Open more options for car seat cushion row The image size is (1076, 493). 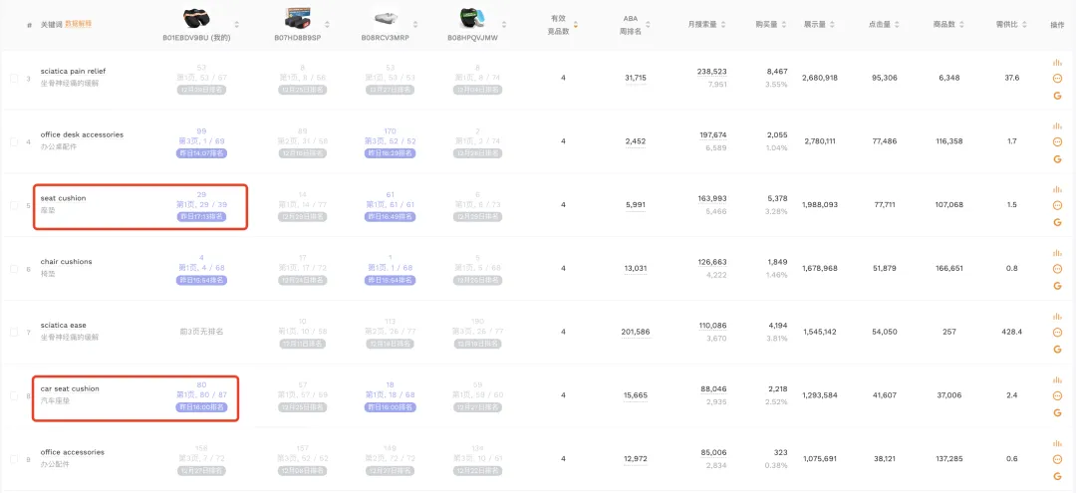[1057, 396]
